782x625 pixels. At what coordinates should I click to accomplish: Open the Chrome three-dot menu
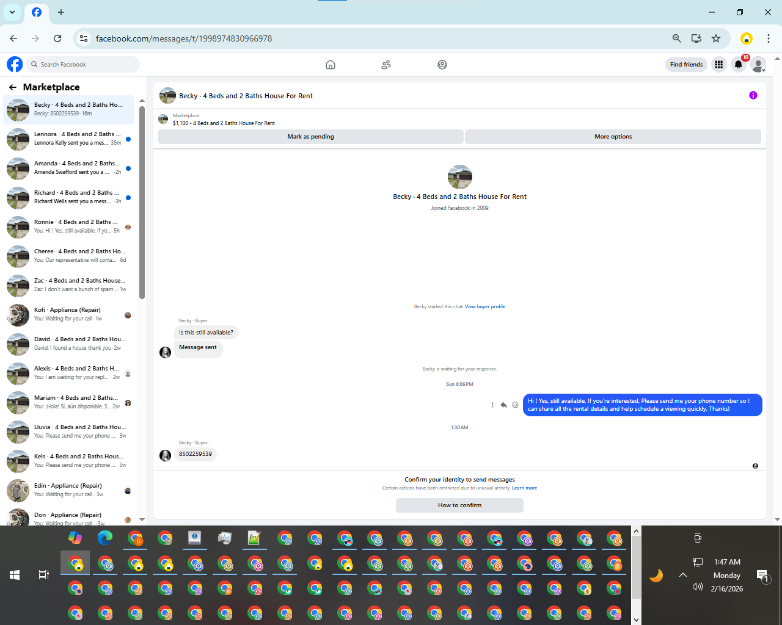[x=768, y=38]
